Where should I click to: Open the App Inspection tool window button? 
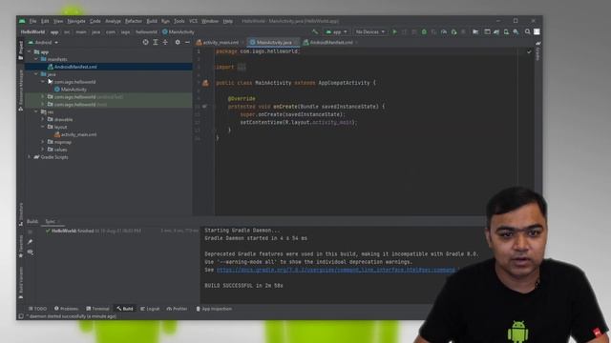pyautogui.click(x=214, y=309)
